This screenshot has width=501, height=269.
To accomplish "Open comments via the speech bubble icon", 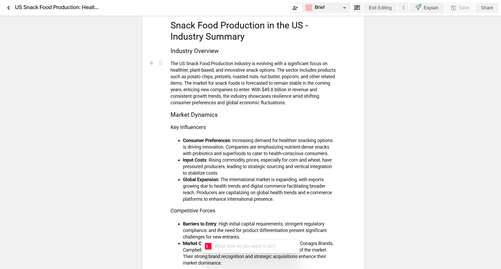I will 357,8.
